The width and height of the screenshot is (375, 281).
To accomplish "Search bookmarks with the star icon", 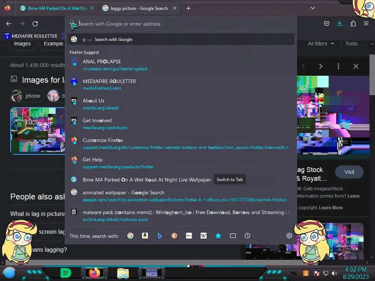I will point(218,236).
